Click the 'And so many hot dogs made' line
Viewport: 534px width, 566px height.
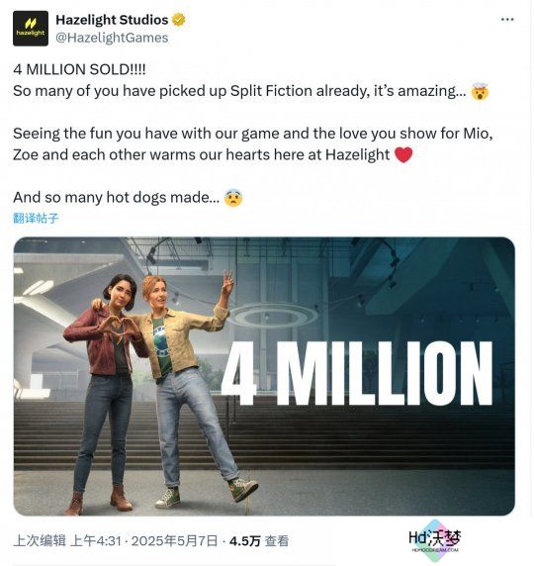(116, 198)
